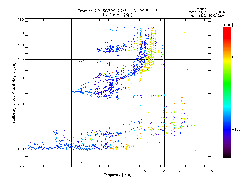
Task: Click the y-axis tick label "300"
Action: pyautogui.click(x=20, y=78)
